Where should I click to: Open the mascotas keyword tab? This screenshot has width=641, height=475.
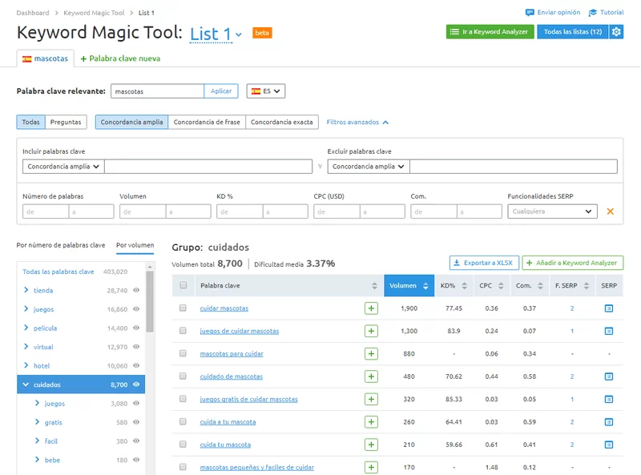[46, 58]
